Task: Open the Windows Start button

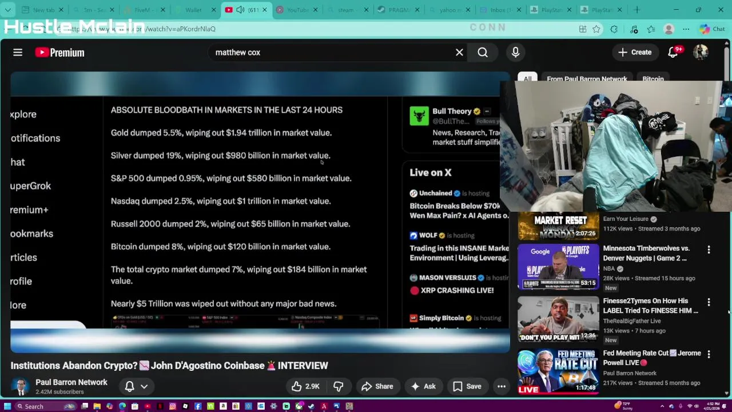Action: point(7,406)
